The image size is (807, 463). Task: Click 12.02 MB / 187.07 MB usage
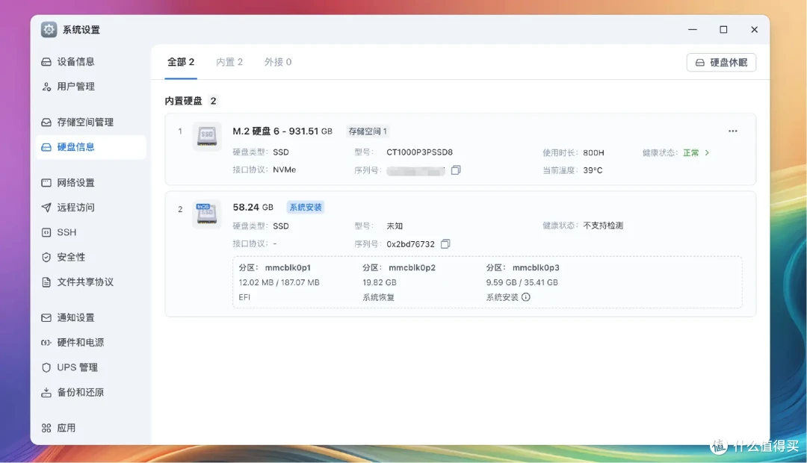[279, 282]
